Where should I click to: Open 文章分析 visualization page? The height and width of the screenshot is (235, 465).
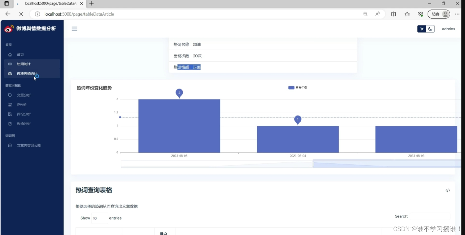(24, 95)
